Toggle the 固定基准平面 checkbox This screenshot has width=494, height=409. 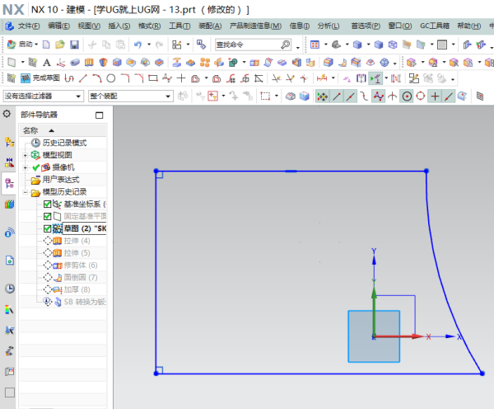click(x=47, y=216)
